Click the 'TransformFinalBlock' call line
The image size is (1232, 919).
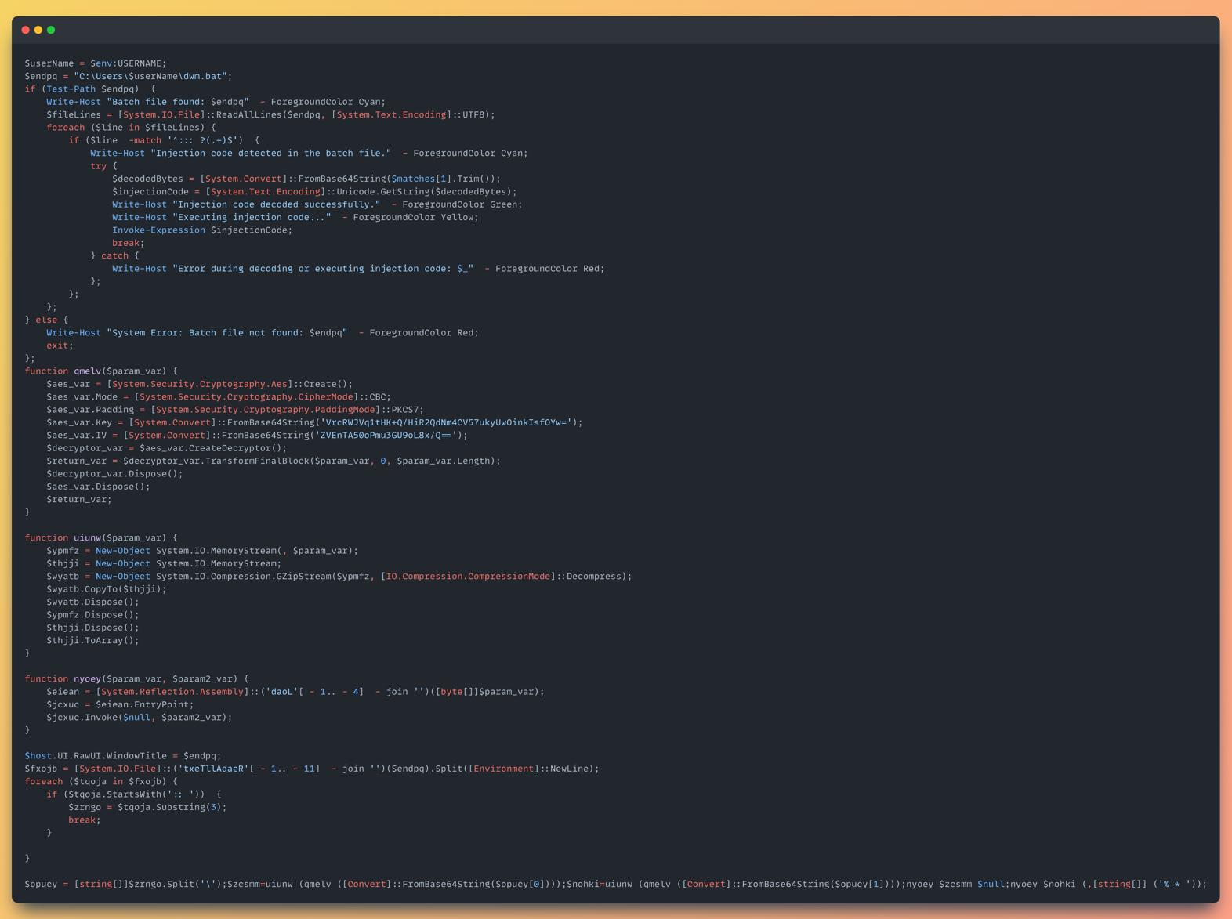(x=274, y=461)
